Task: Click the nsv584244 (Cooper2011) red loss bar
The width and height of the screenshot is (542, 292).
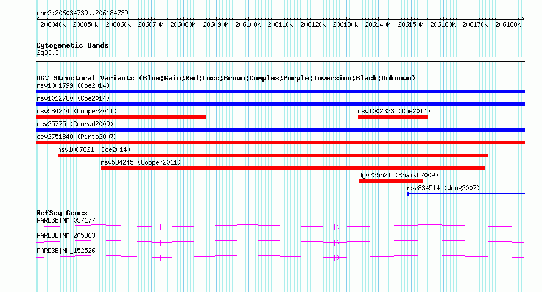Action: pos(121,117)
